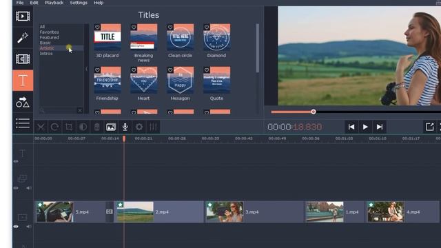Favorite the Friendship title

(x=97, y=70)
